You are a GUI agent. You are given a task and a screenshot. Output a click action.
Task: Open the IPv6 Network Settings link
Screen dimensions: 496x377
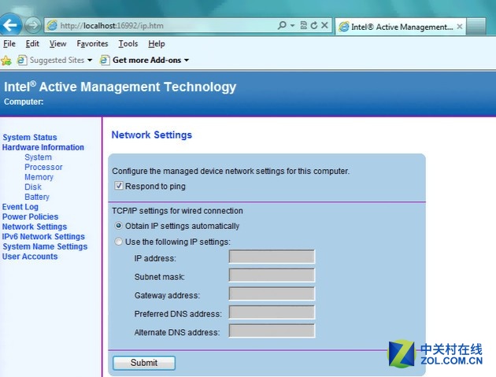43,237
